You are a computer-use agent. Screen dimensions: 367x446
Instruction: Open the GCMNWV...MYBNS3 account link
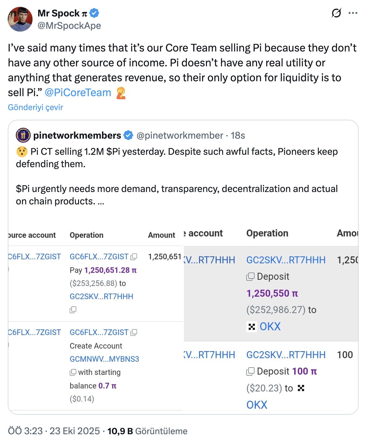(104, 359)
